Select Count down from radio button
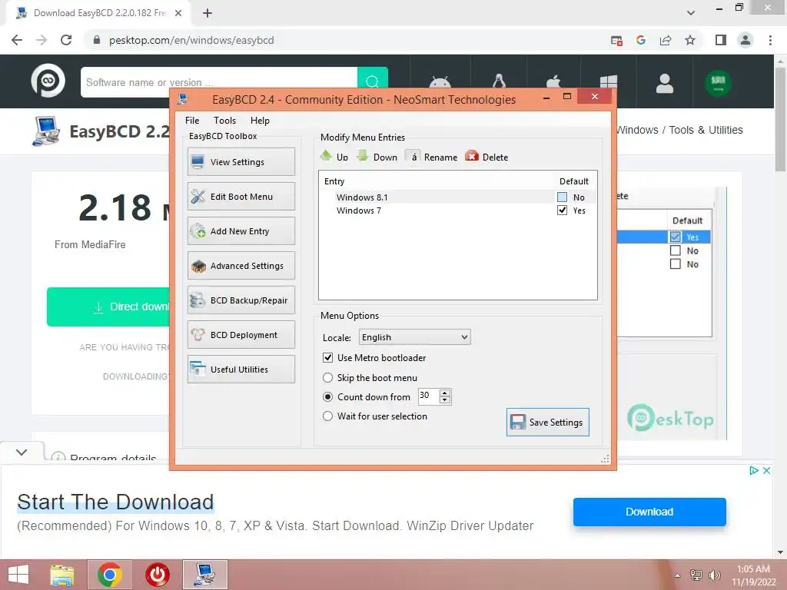The width and height of the screenshot is (787, 590). pyautogui.click(x=327, y=397)
